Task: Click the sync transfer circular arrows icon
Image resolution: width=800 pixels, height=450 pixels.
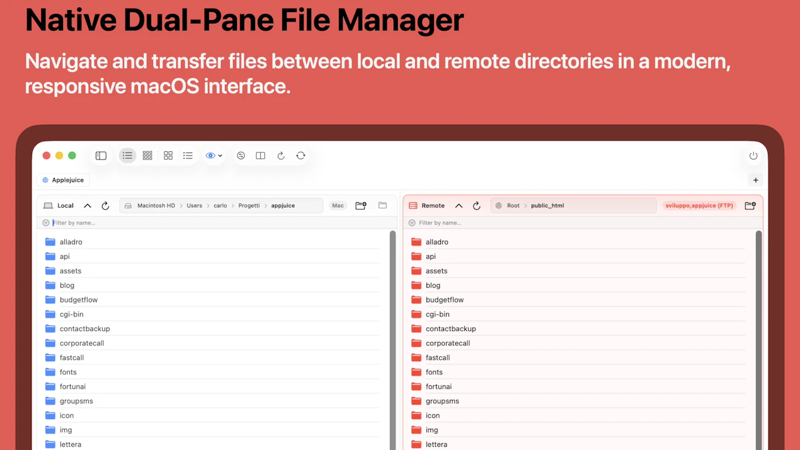Action: (x=241, y=156)
